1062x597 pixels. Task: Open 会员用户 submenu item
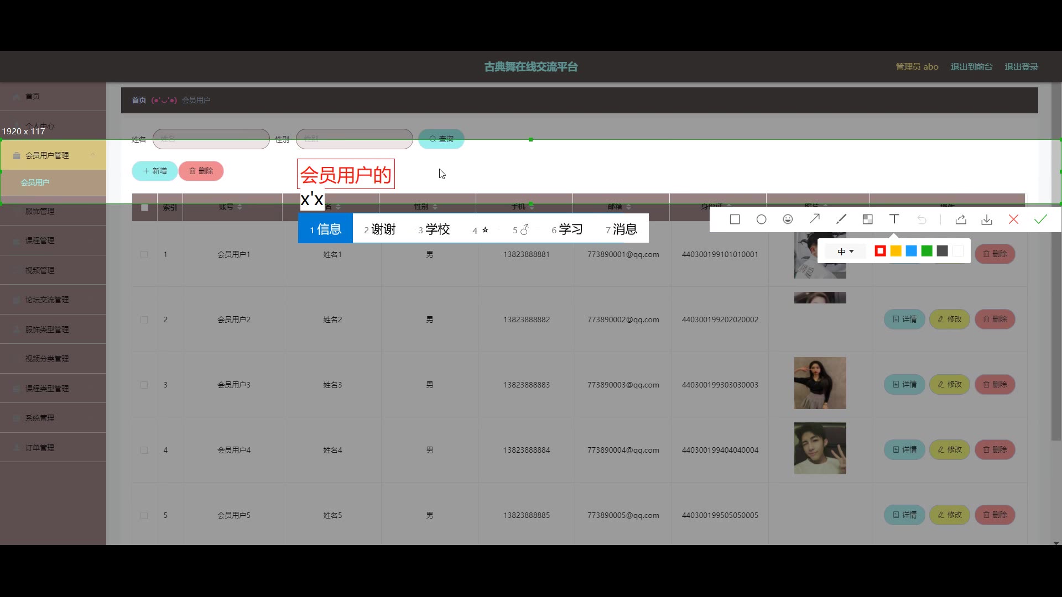point(53,182)
